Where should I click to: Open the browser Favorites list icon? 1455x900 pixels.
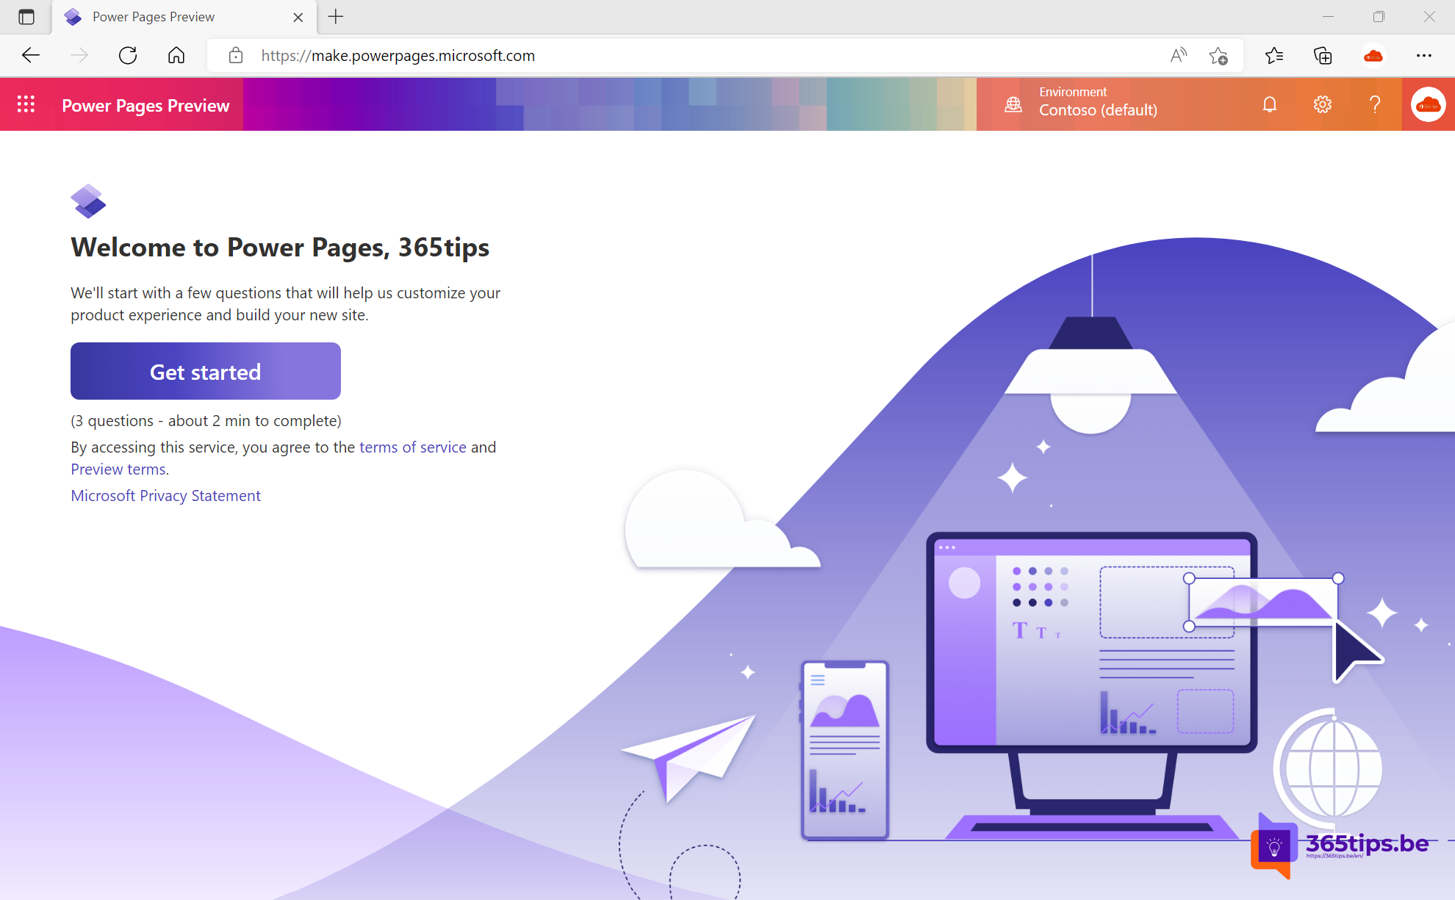[x=1275, y=55]
